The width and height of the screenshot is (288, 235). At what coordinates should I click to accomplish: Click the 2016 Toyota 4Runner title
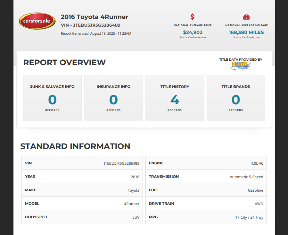[95, 17]
